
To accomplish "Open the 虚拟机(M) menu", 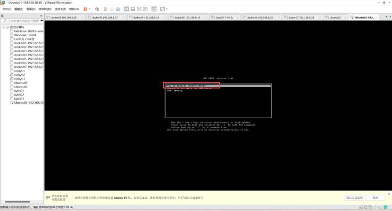I will 45,9.
